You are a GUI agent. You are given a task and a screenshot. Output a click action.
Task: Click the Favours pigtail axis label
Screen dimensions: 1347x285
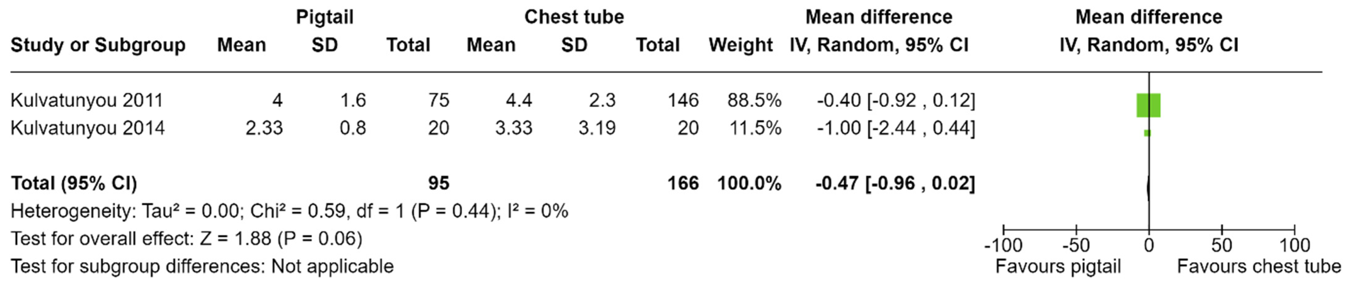[x=1058, y=267]
